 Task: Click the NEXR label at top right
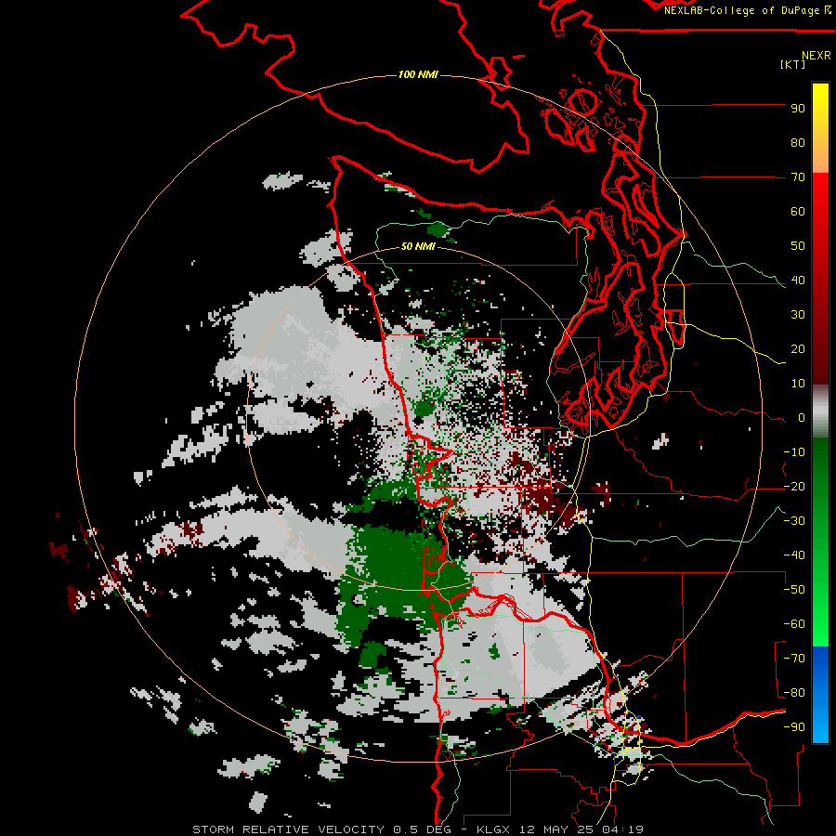tap(816, 56)
